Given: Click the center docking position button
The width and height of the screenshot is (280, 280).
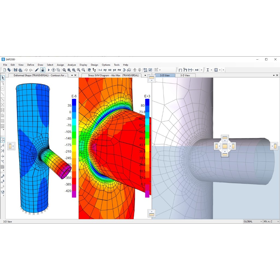Looking at the screenshot, I should click(x=225, y=146).
